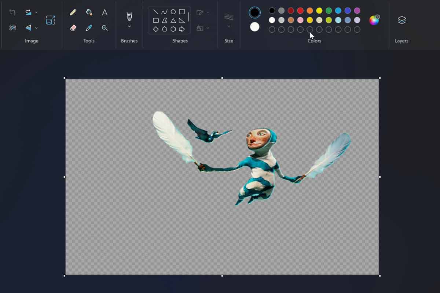Pick the bright red palette swatch

pyautogui.click(x=300, y=11)
